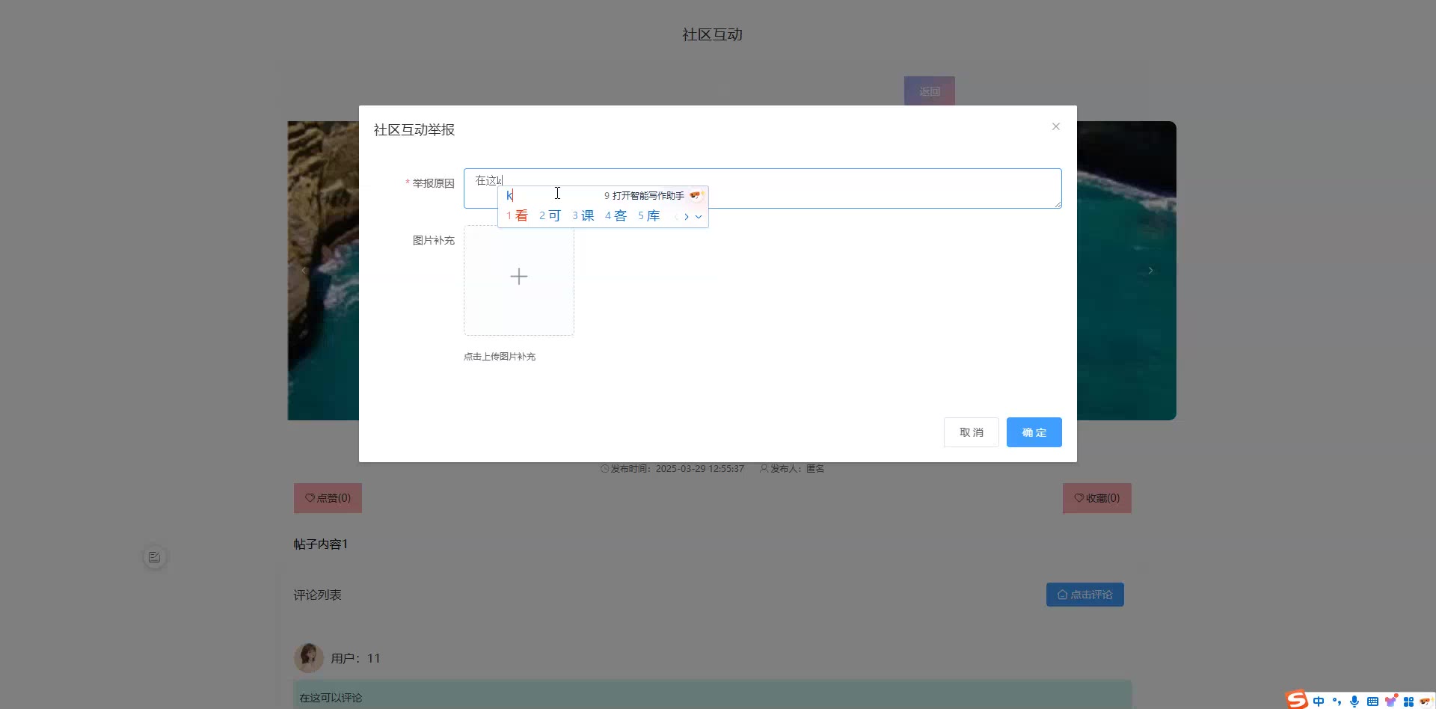This screenshot has height=709, width=1436.
Task: Pick candidate 1 看 in the IME popup
Action: click(517, 216)
